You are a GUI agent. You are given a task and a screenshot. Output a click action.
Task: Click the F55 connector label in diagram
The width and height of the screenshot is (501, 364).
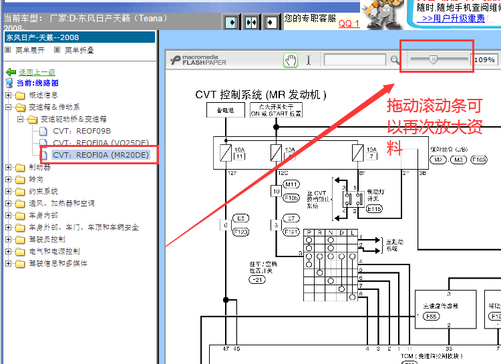click(x=432, y=317)
